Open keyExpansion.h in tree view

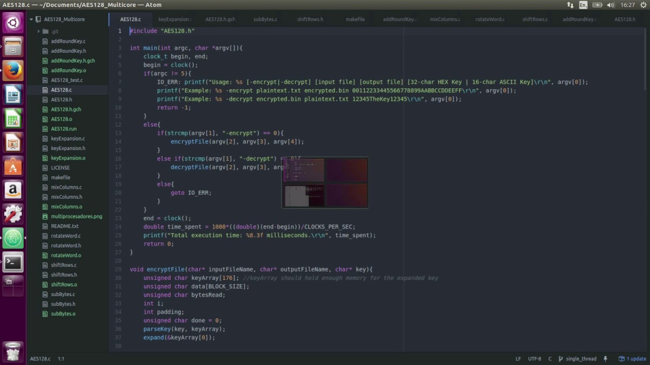click(x=68, y=149)
